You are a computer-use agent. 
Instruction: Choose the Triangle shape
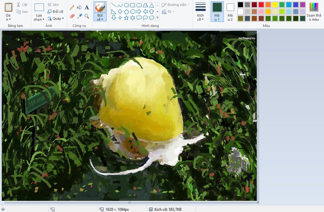152,5
